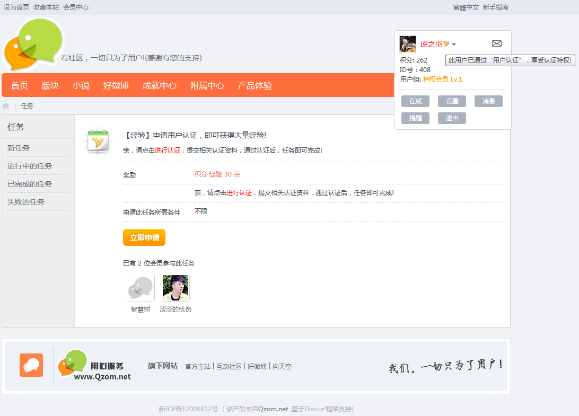Open 小说 navigation item

pyautogui.click(x=81, y=86)
